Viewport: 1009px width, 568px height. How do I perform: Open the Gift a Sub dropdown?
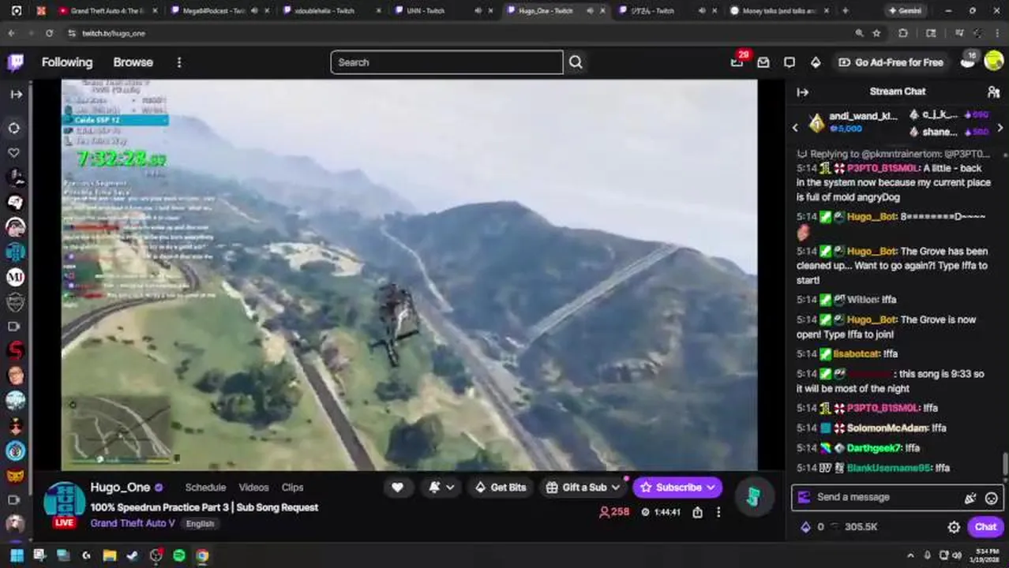tap(583, 488)
